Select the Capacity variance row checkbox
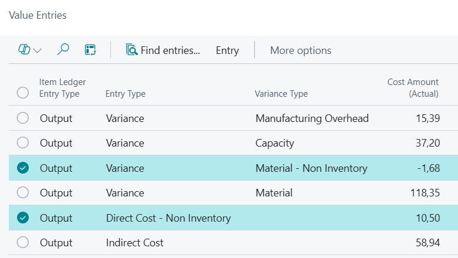 pos(23,143)
